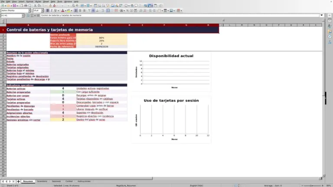
Task: Click the zoom slider in status bar
Action: (x=312, y=186)
